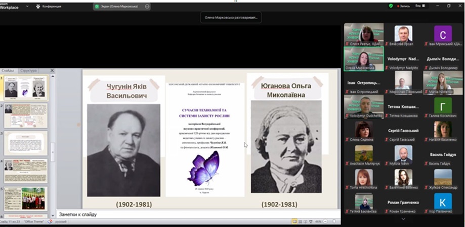Screen dimensions: 465x227
Task: Switch to Slide Sorter view icon
Action: 302,222
